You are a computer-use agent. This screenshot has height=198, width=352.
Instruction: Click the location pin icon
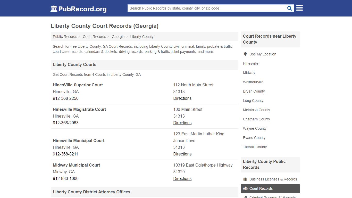[245, 54]
